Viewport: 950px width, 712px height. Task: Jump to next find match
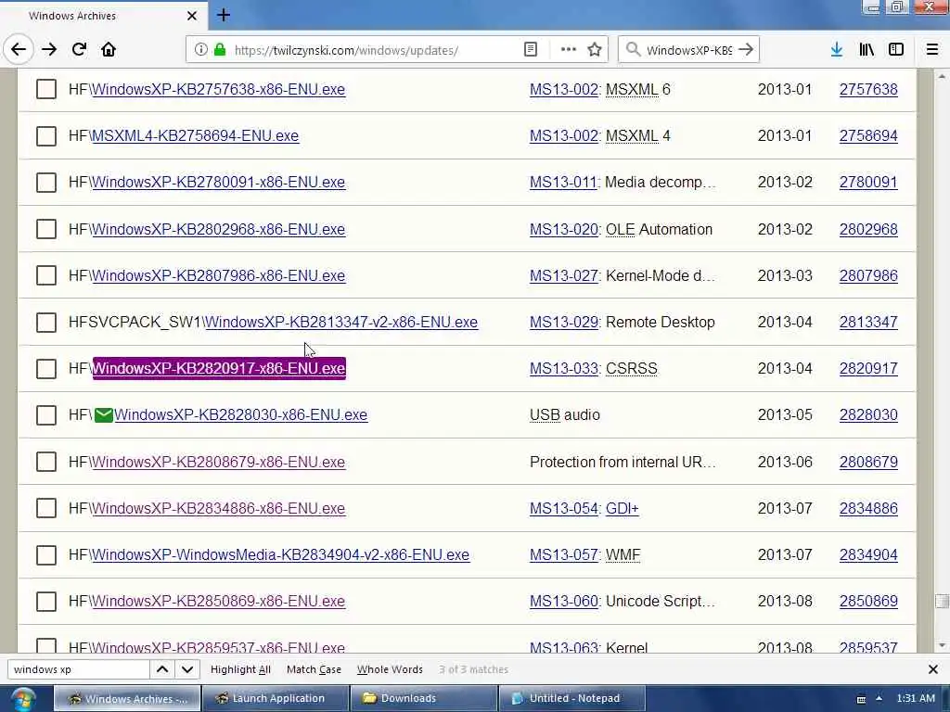187,669
